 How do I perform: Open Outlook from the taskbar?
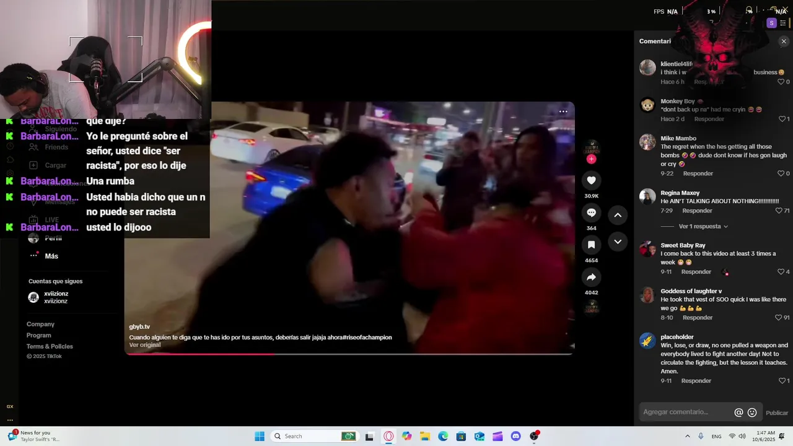click(x=480, y=436)
